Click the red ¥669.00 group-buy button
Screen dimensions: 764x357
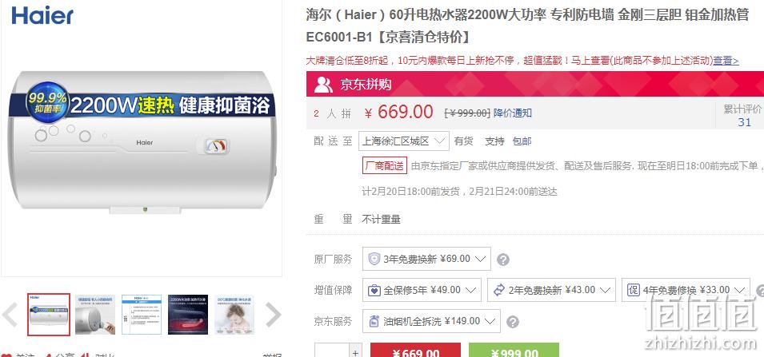click(415, 351)
